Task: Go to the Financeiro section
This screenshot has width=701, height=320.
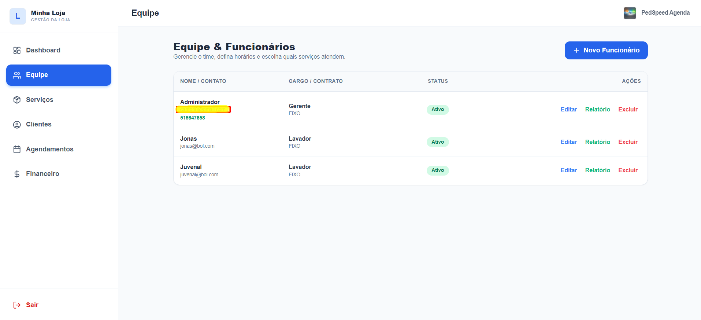Action: tap(42, 174)
